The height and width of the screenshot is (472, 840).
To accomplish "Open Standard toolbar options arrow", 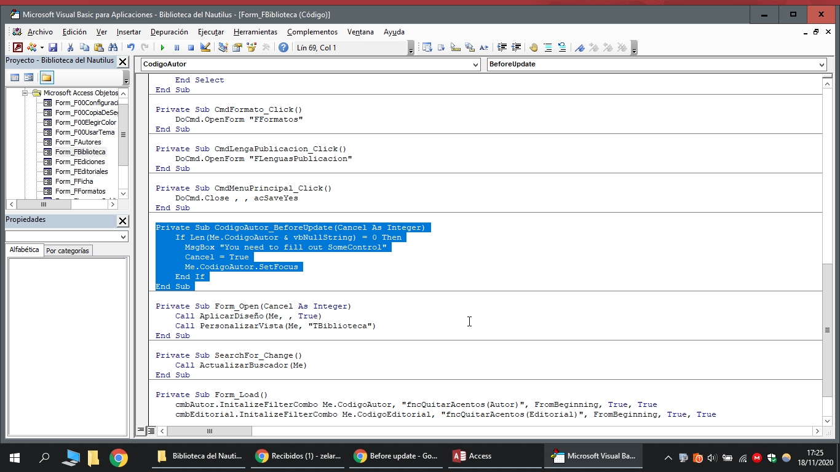I will point(411,48).
